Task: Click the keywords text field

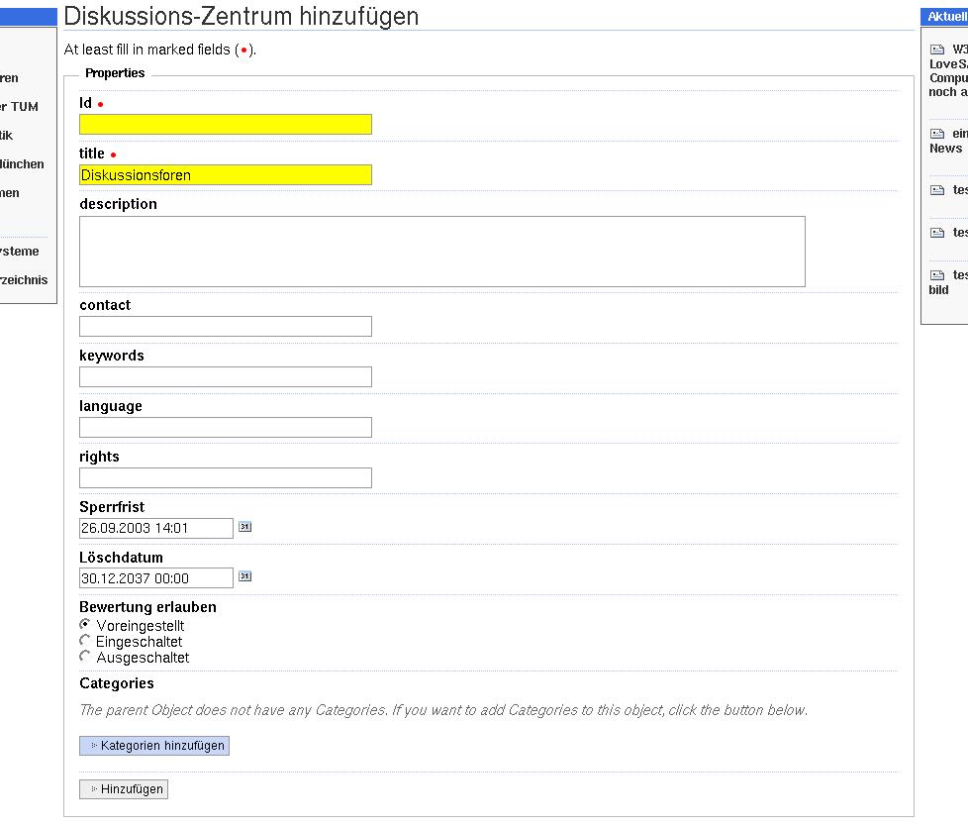Action: coord(226,377)
